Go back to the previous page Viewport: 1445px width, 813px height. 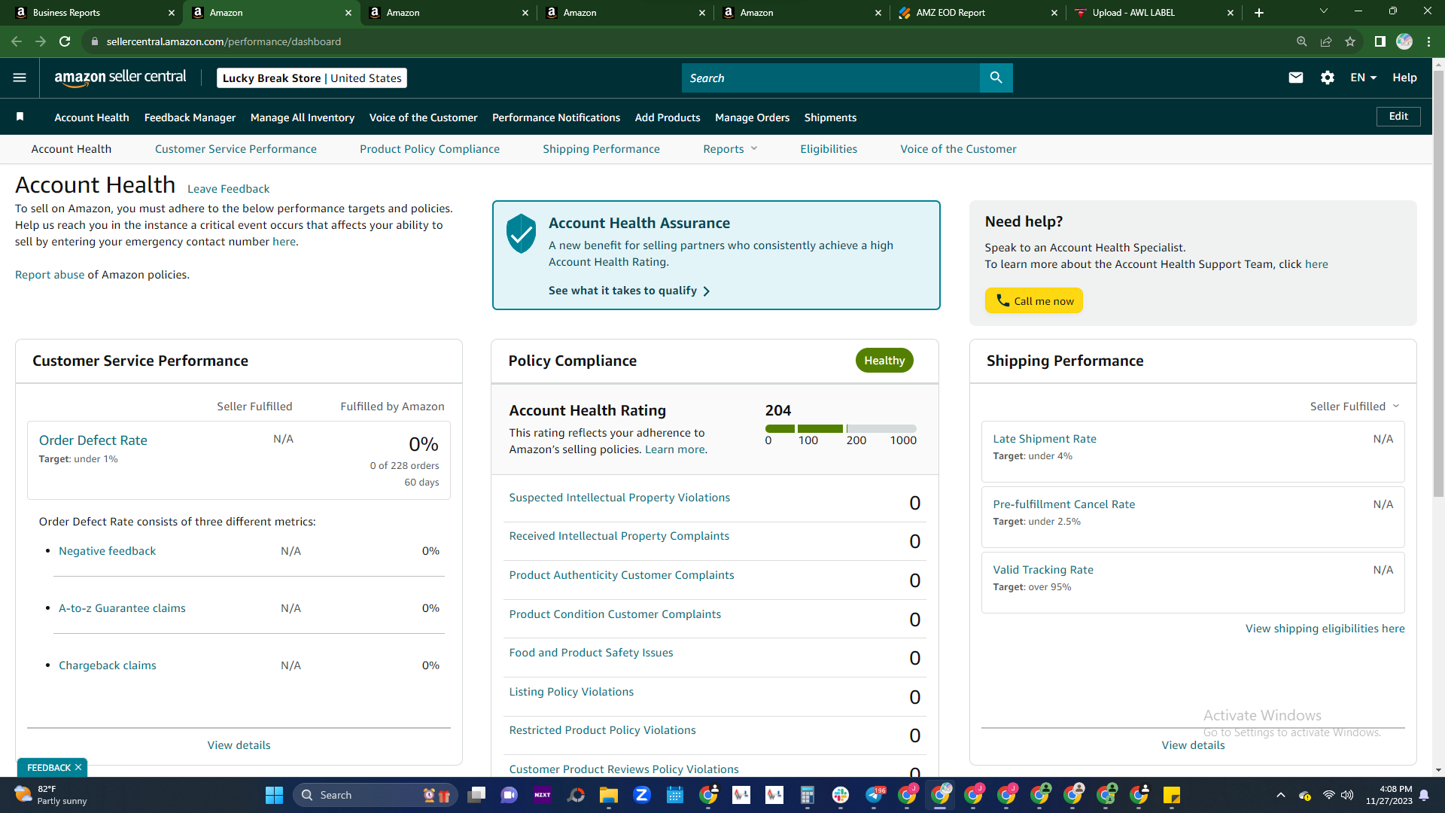pos(17,41)
